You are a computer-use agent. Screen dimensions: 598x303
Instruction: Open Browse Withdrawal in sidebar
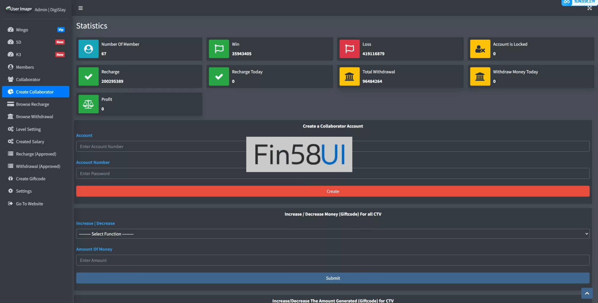(x=34, y=117)
